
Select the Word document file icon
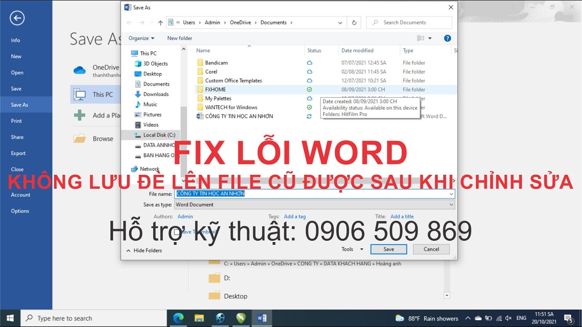[x=200, y=116]
